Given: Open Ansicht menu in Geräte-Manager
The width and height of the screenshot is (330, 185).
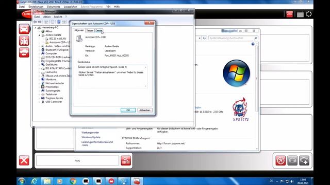Looking at the screenshot, I should coord(58,17).
